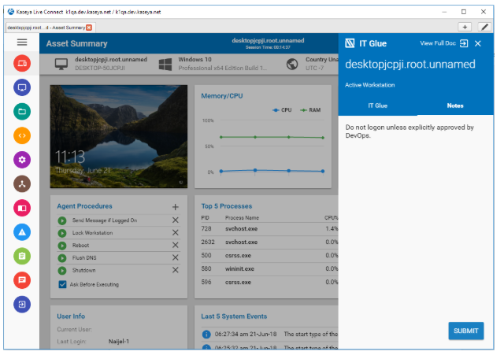Click the View Full Doc exit icon
This screenshot has width=504, height=355.
(x=464, y=43)
